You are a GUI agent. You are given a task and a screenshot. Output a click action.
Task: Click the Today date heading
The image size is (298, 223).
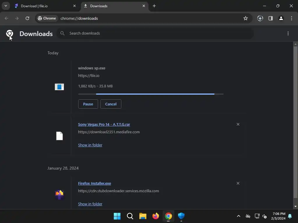53,53
